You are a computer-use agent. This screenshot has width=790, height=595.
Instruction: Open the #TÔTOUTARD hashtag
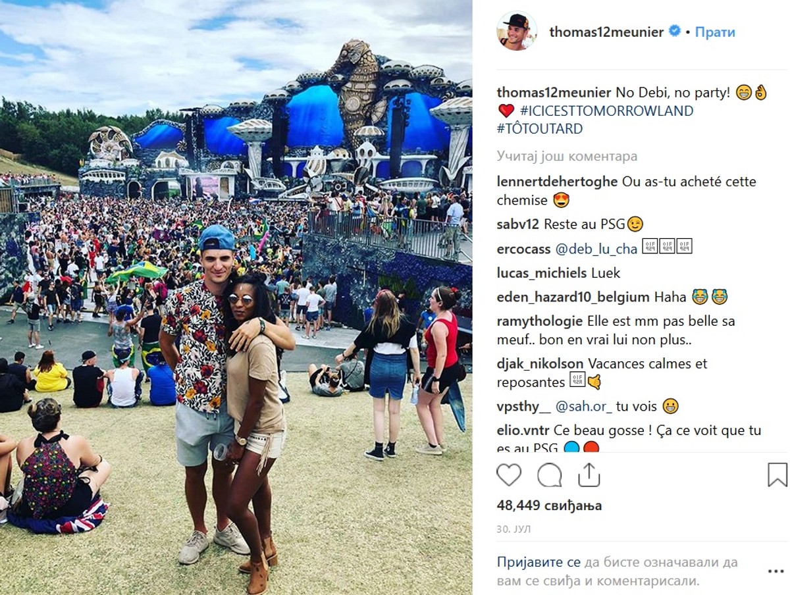(x=540, y=129)
